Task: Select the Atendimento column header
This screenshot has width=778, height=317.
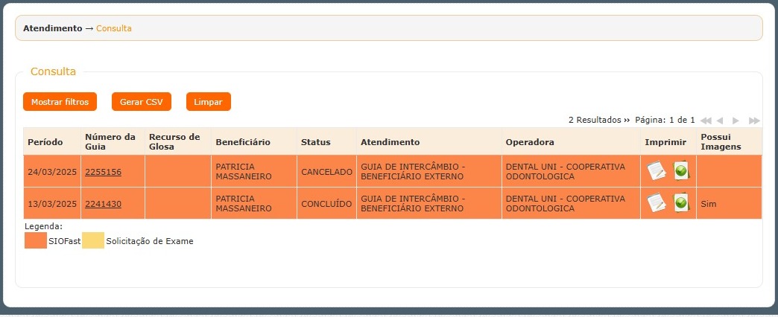Action: pos(429,141)
